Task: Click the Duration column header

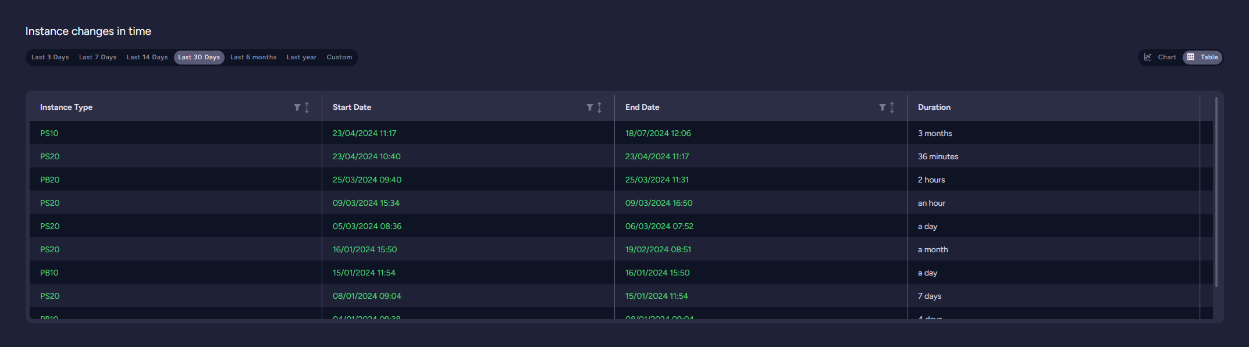Action: [934, 108]
